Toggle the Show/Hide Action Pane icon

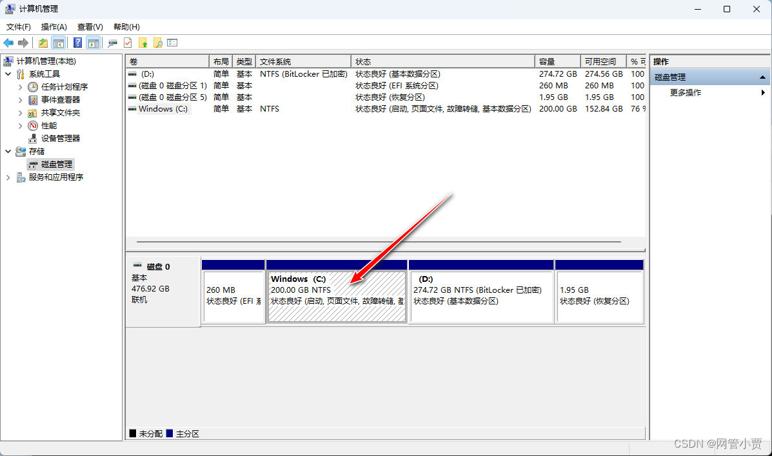coord(93,43)
